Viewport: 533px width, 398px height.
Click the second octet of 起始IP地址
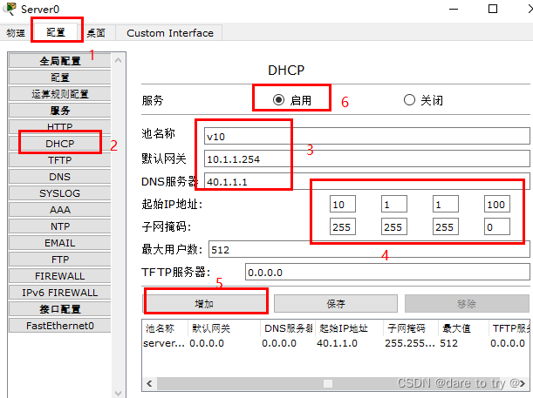point(394,204)
